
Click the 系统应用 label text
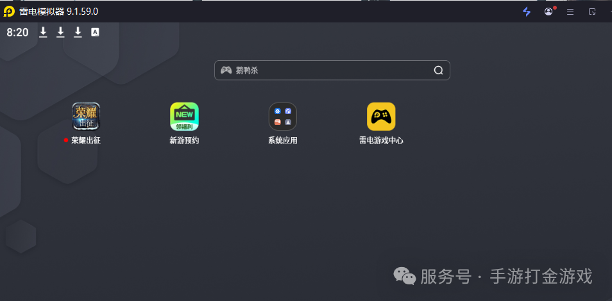tap(282, 140)
